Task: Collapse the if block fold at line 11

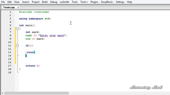Action: tap(18, 45)
